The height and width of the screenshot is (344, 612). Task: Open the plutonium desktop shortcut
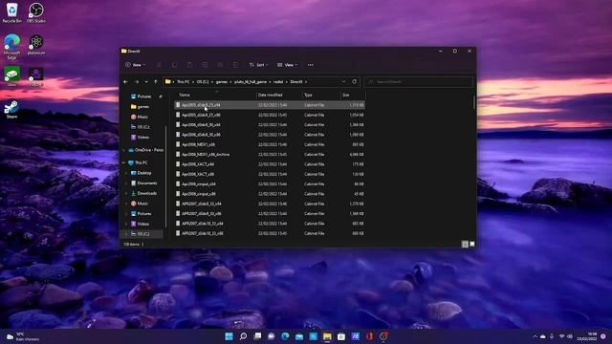click(36, 45)
